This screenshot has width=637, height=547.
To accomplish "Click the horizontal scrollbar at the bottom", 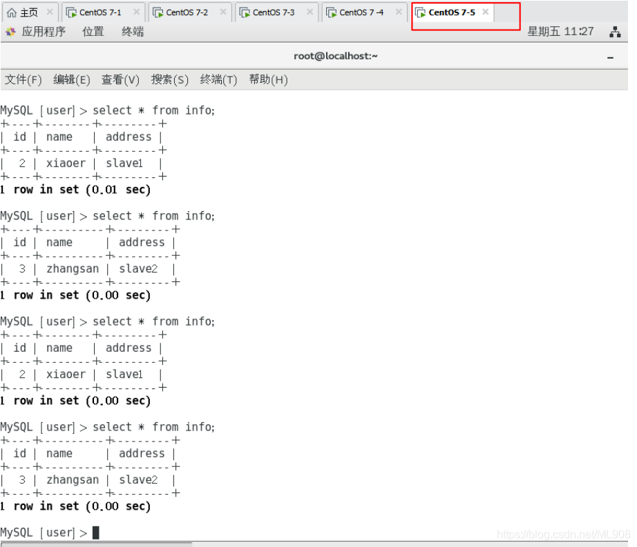I will [x=97, y=544].
